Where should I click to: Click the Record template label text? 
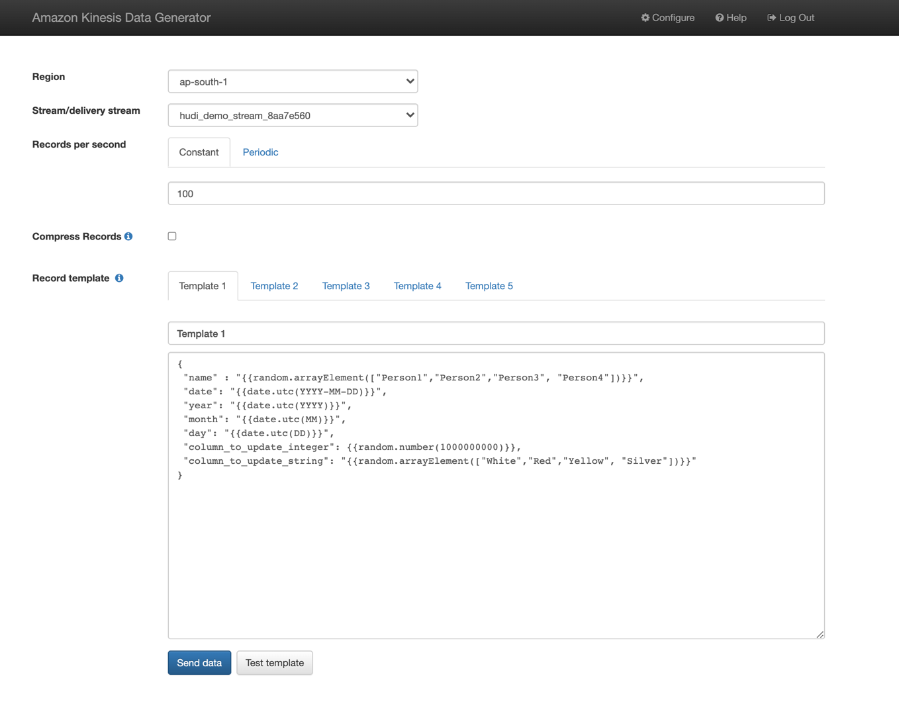[x=71, y=278]
